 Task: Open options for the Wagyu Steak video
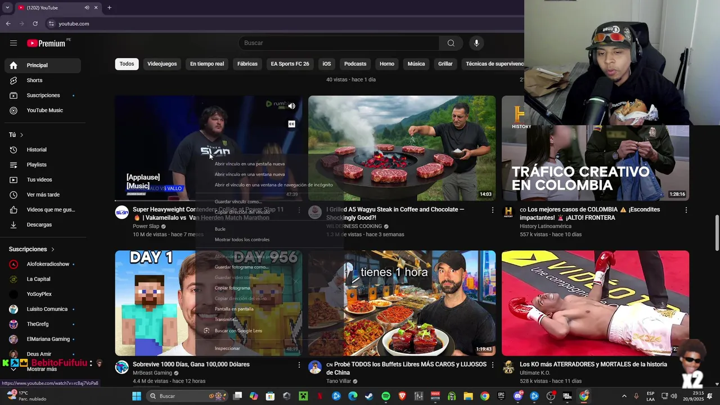click(x=493, y=210)
